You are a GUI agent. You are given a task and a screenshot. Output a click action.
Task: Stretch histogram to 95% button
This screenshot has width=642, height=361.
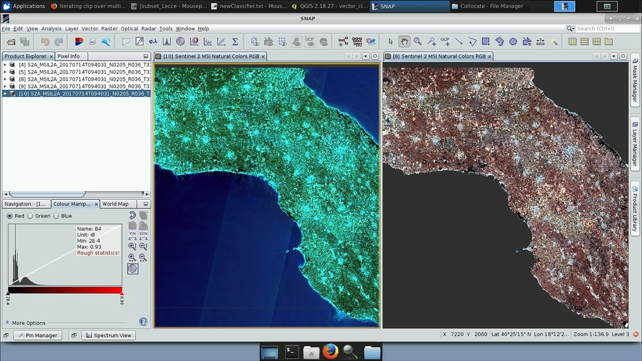click(132, 235)
